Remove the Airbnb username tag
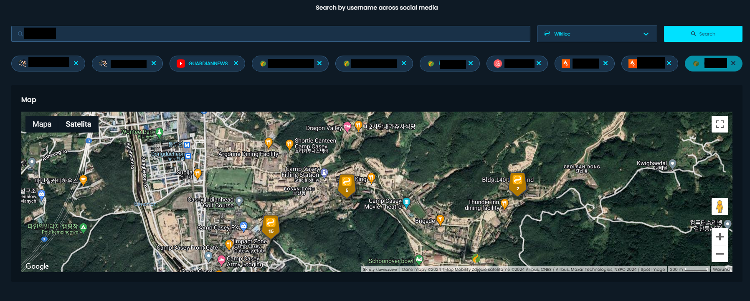The image size is (750, 301). click(539, 64)
